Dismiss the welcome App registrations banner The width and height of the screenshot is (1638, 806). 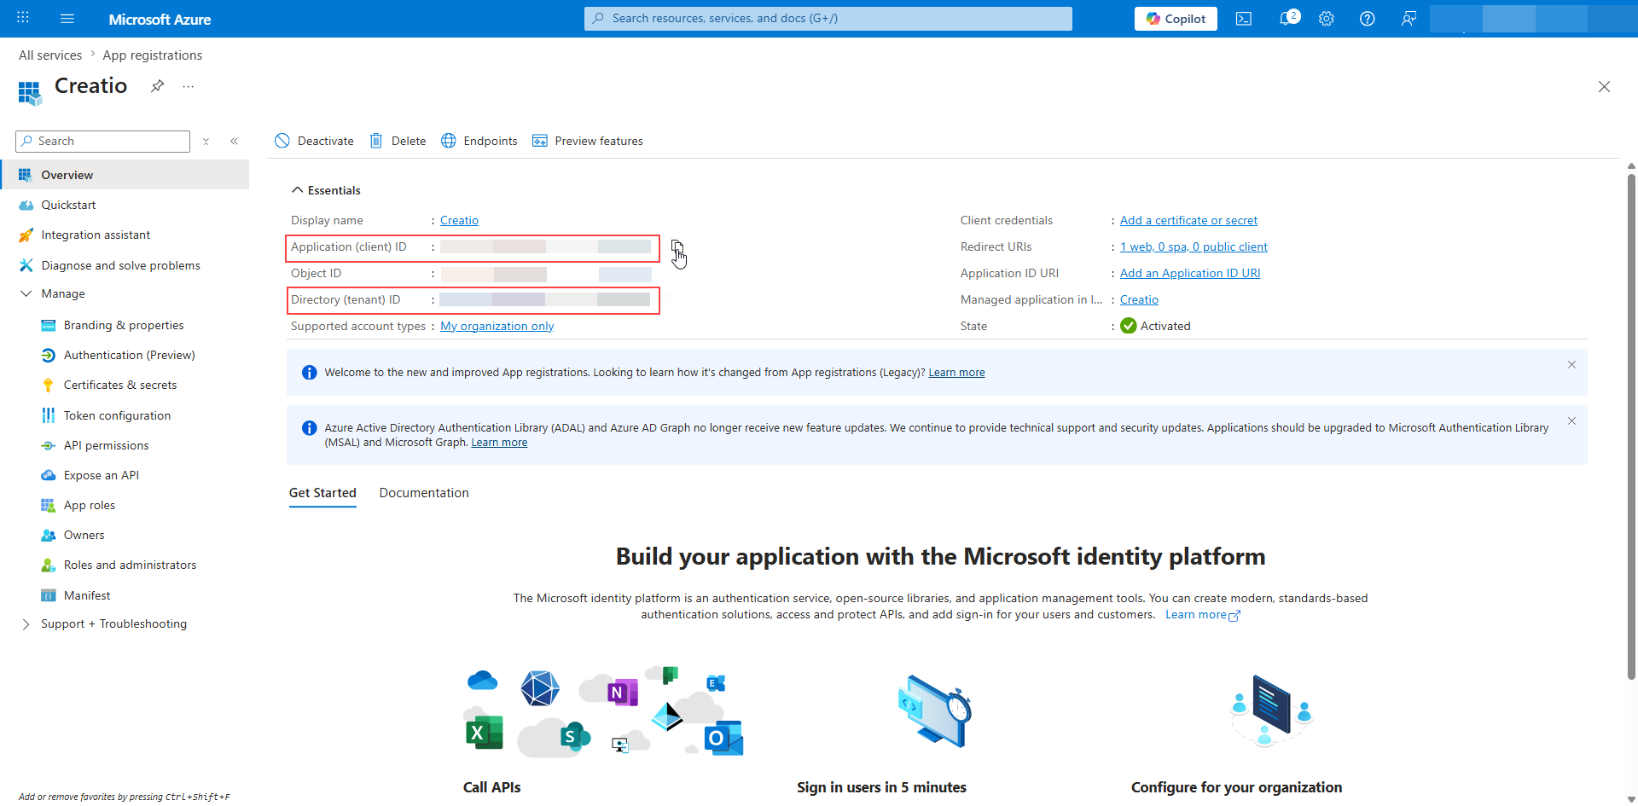click(1571, 365)
